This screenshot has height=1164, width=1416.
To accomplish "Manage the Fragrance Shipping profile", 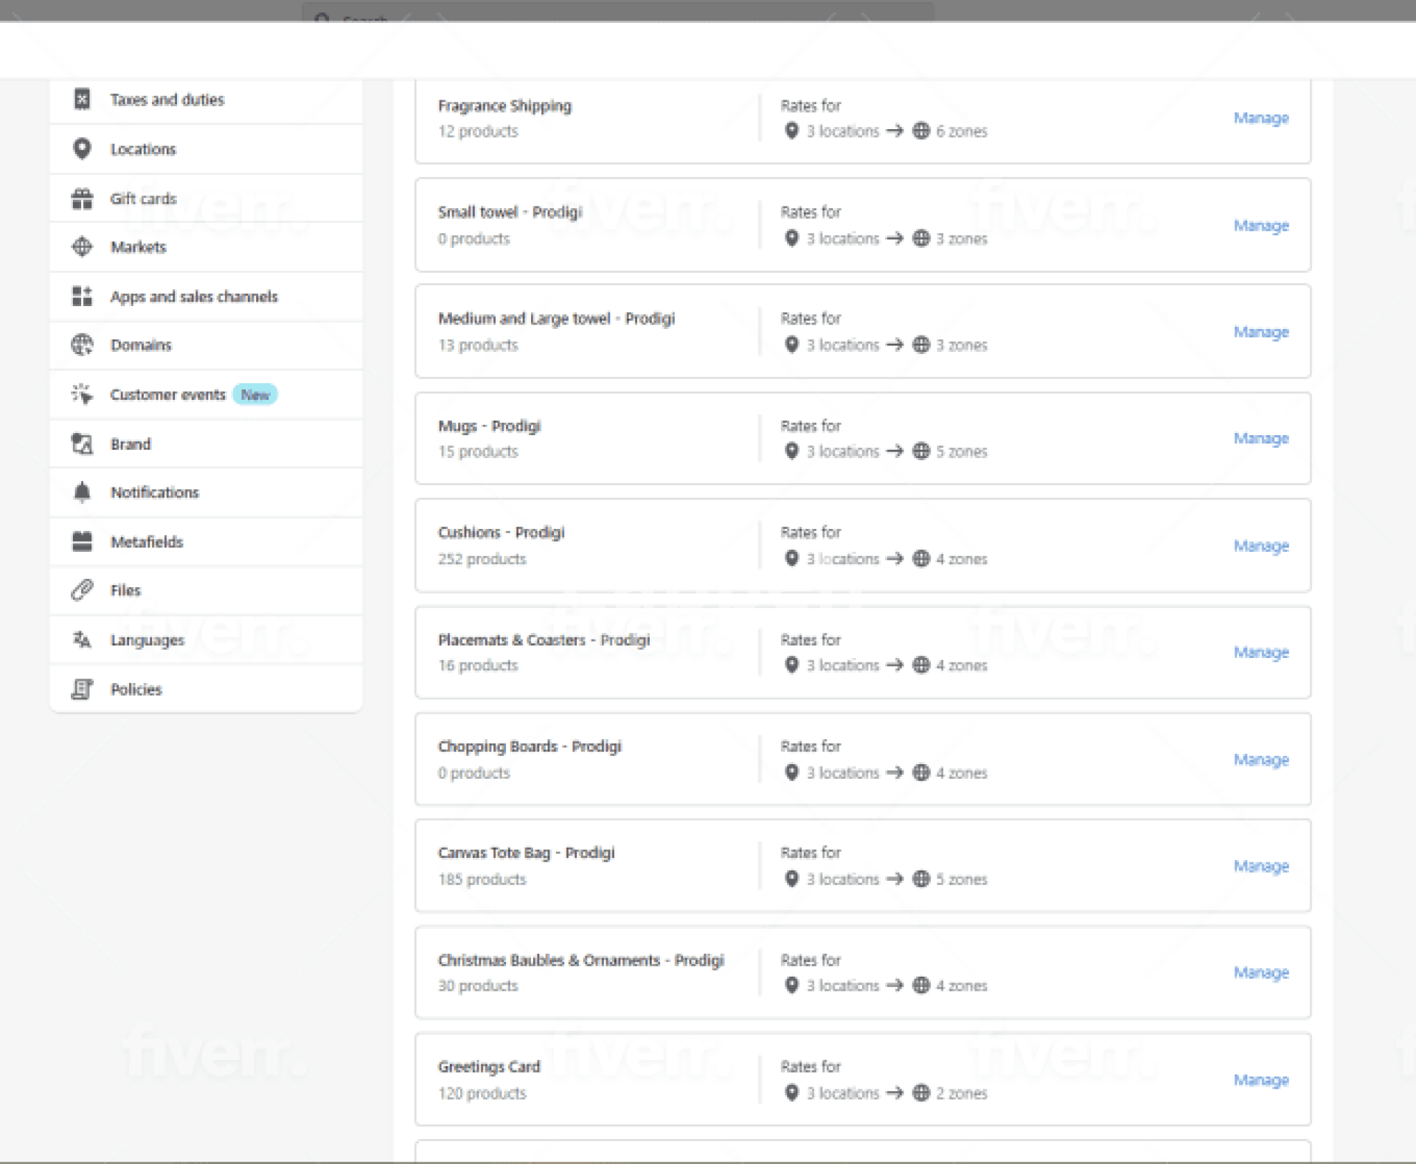I will coord(1260,118).
